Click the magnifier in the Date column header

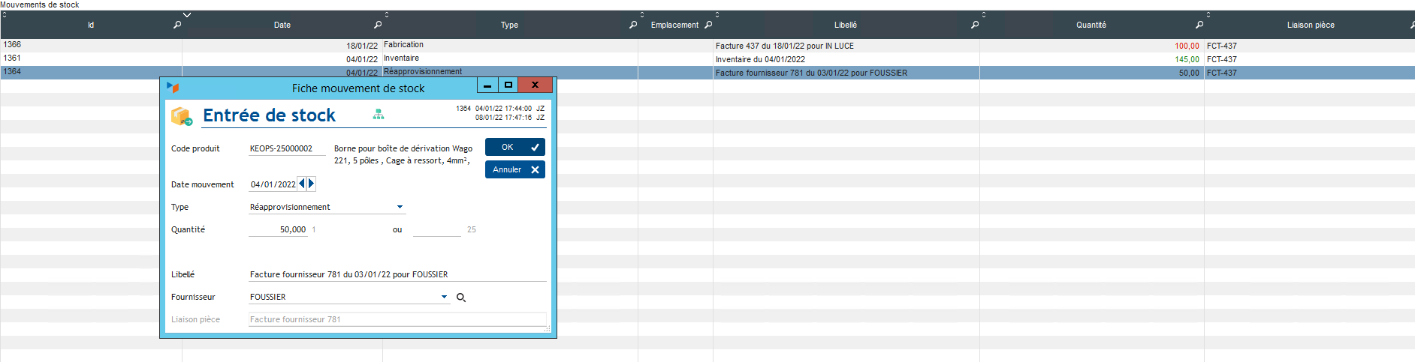378,25
